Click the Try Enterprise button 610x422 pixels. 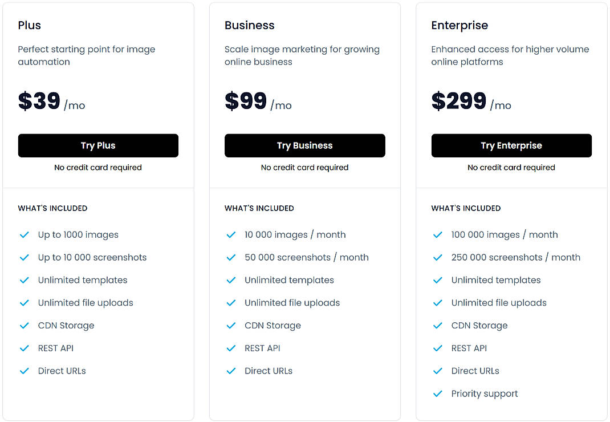(x=511, y=145)
